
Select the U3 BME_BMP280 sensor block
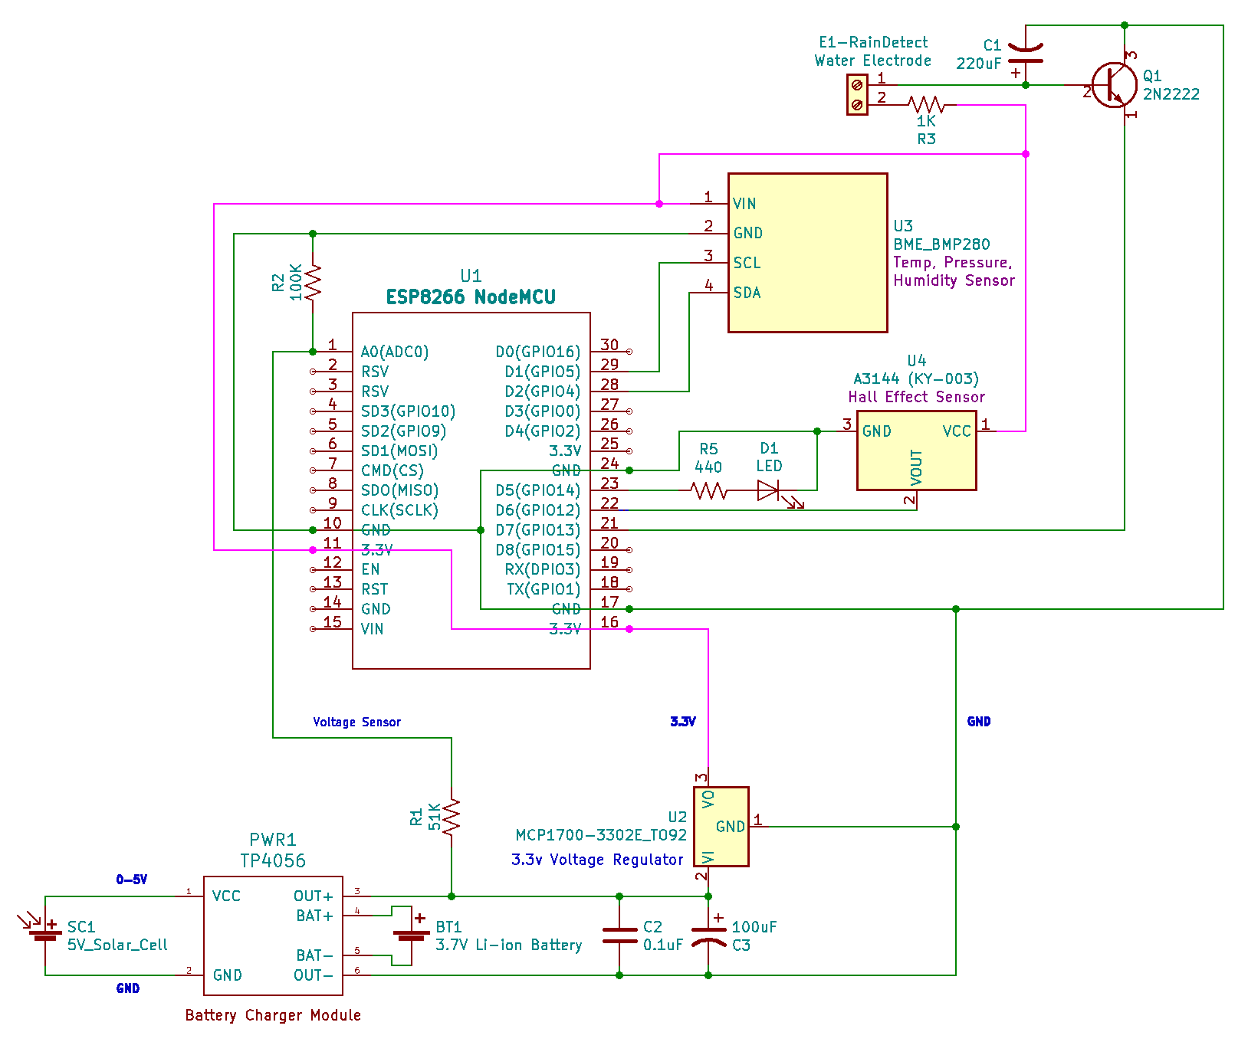[808, 253]
